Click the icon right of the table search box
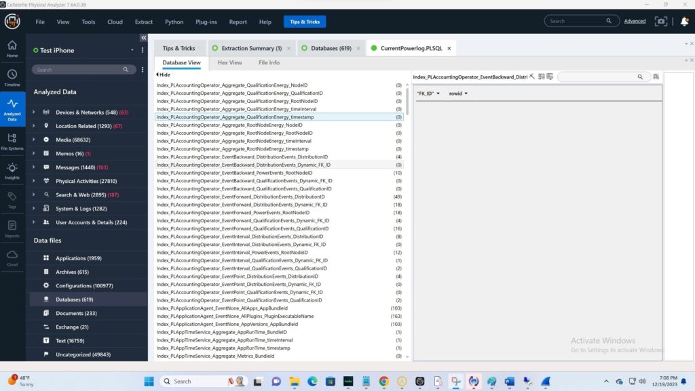The height and width of the screenshot is (391, 695). pyautogui.click(x=656, y=77)
